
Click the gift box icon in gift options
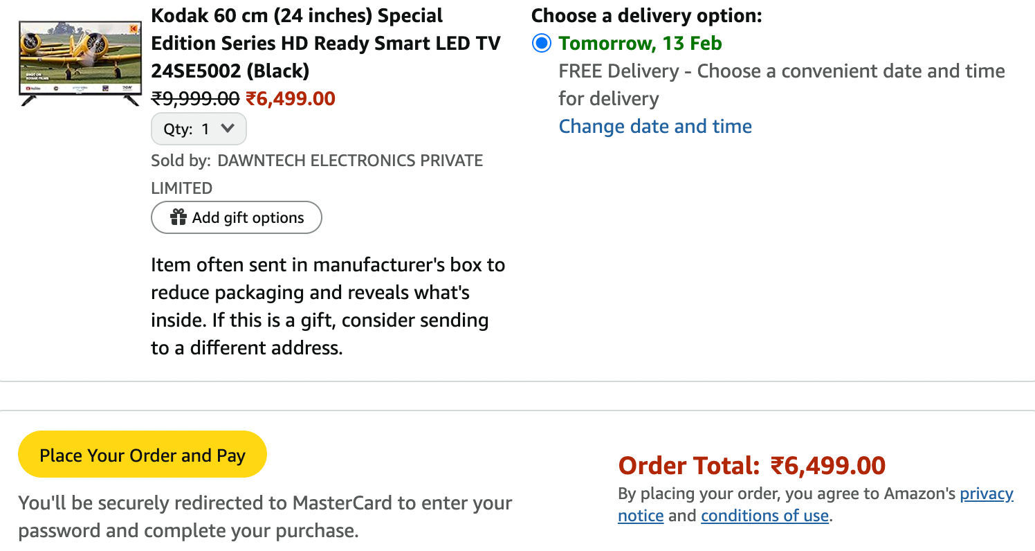click(x=178, y=217)
